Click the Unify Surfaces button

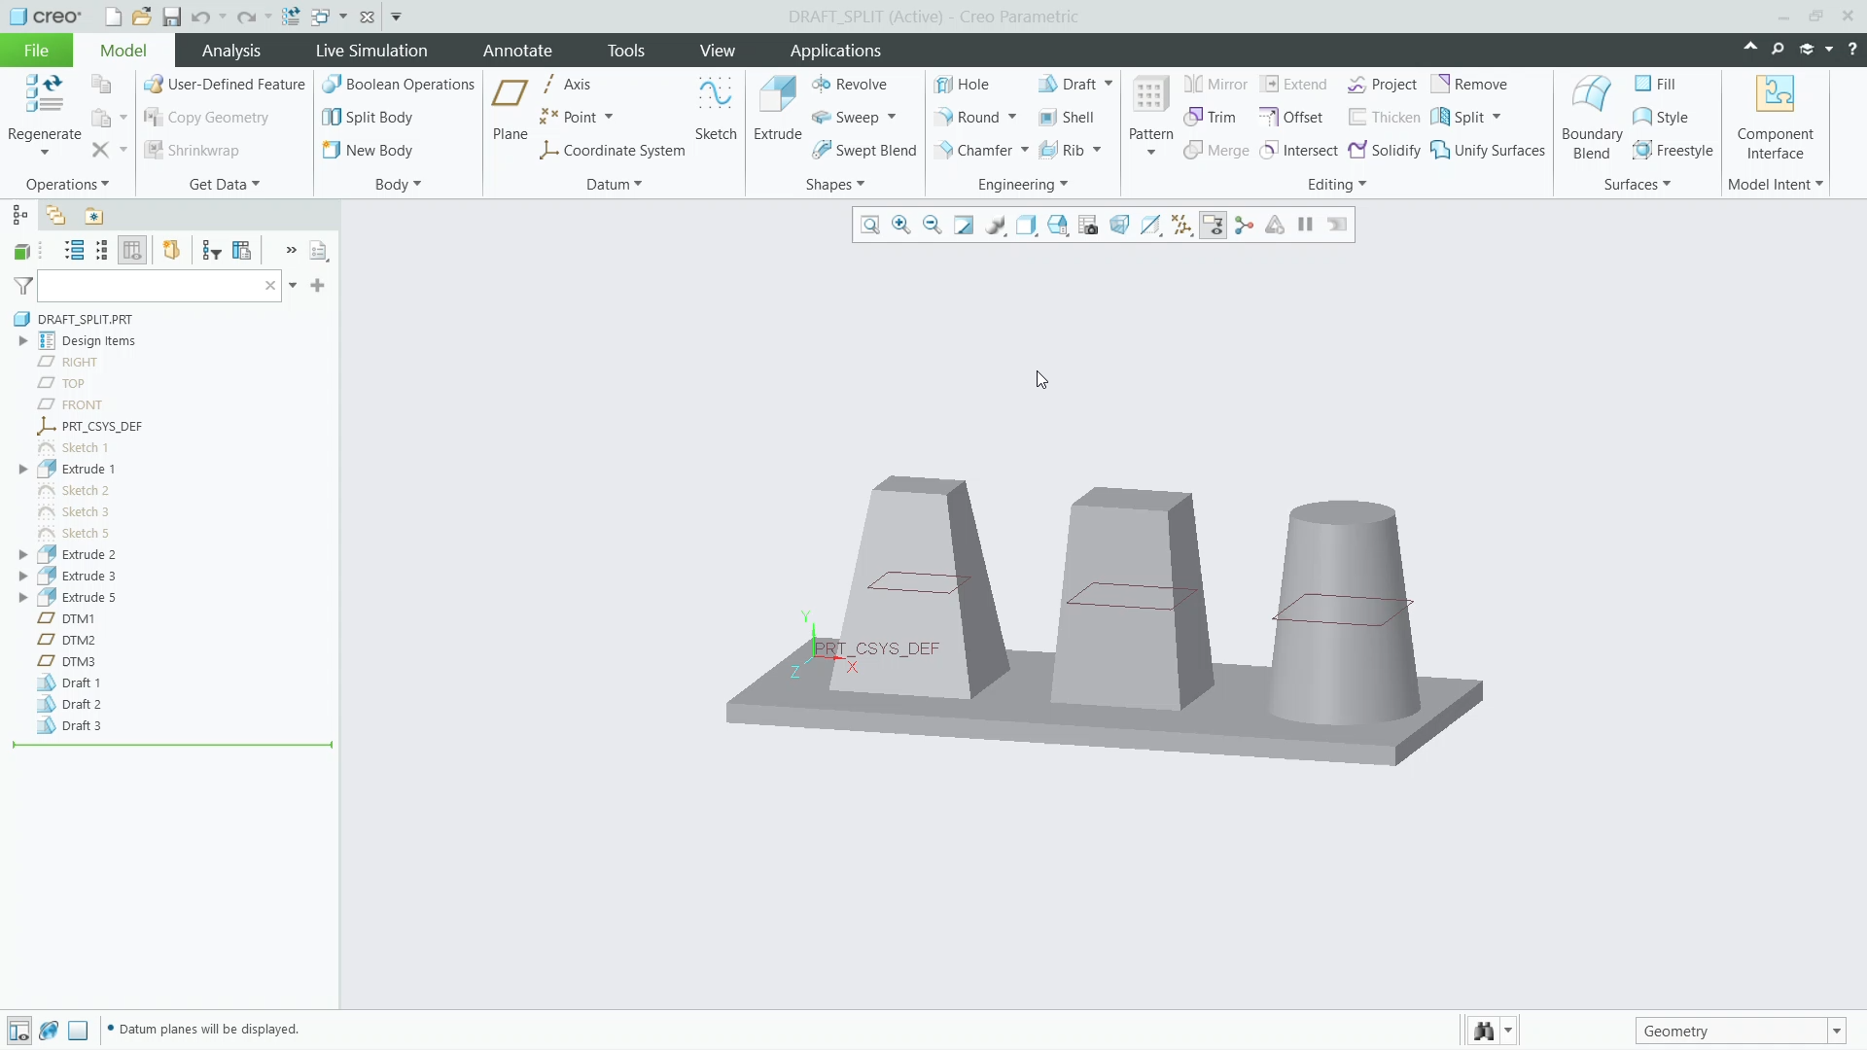[x=1488, y=151]
